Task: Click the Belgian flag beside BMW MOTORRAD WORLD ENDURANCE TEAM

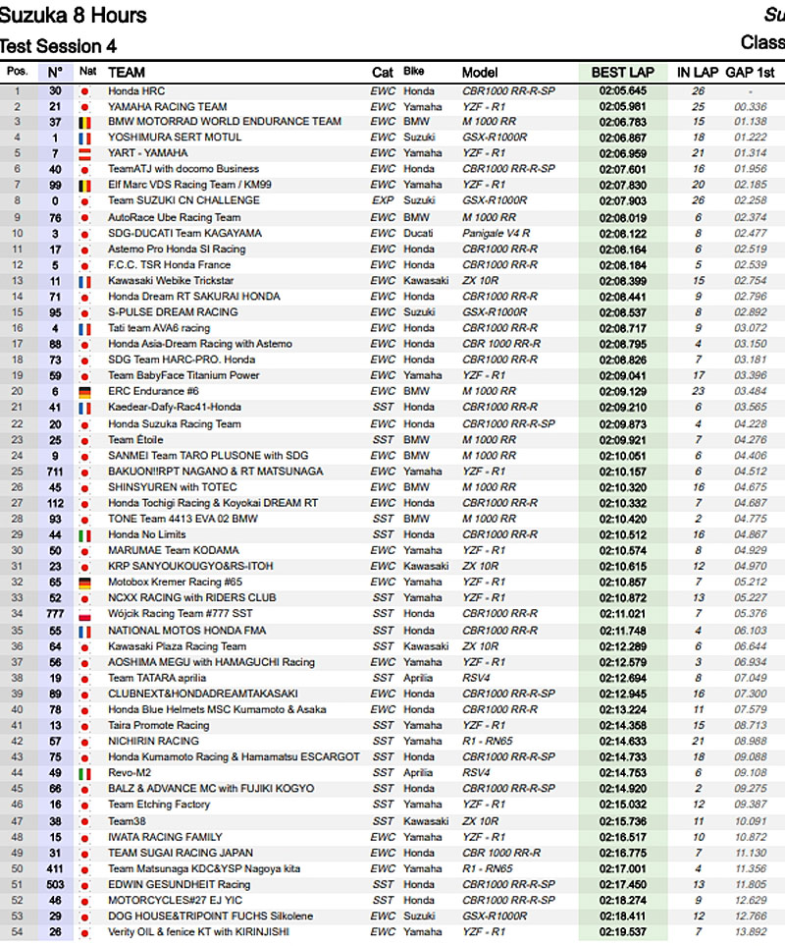Action: click(86, 123)
